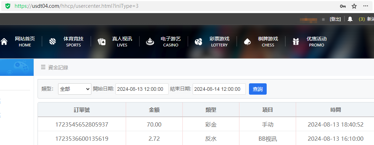374x145 pixels.
Task: Click the lottery balls icon
Action: tap(198, 42)
